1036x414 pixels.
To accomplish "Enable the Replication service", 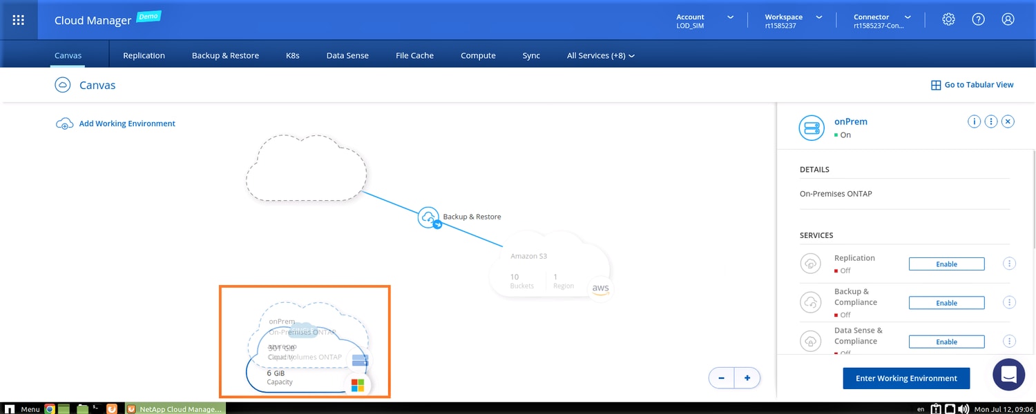I will tap(946, 264).
